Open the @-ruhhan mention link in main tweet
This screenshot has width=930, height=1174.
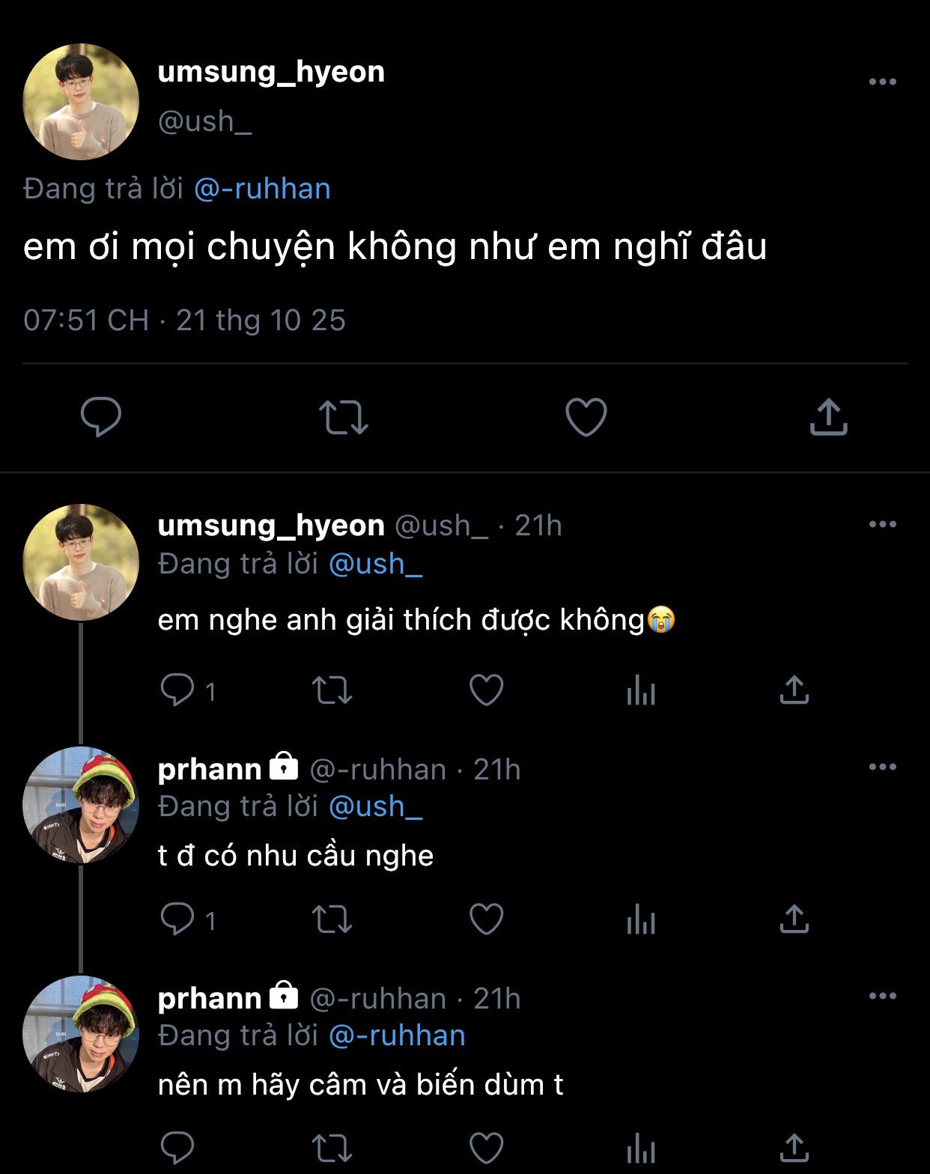click(262, 189)
